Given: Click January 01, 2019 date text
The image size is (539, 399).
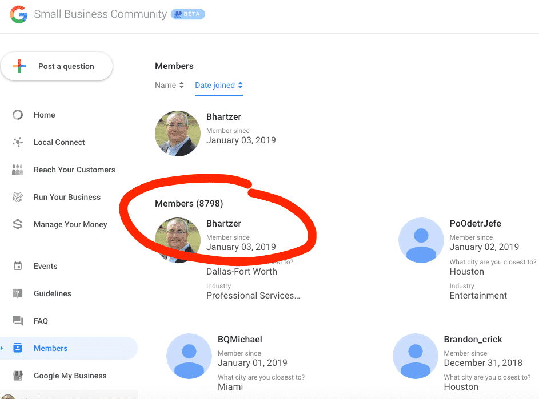Looking at the screenshot, I should [x=252, y=362].
